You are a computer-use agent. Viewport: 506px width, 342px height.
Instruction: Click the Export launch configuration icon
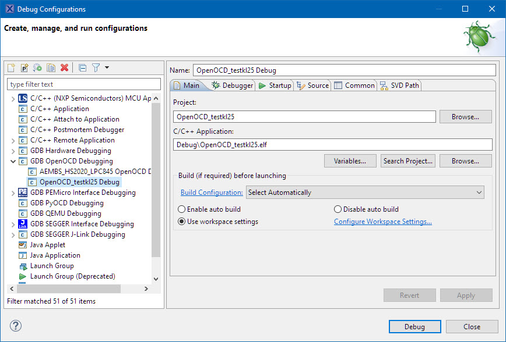pos(37,68)
